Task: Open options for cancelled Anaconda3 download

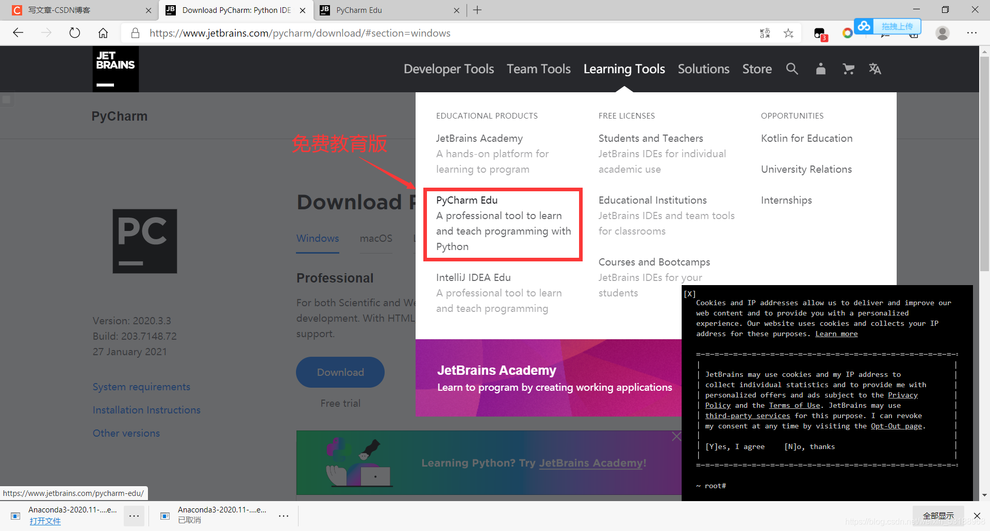Action: tap(284, 516)
